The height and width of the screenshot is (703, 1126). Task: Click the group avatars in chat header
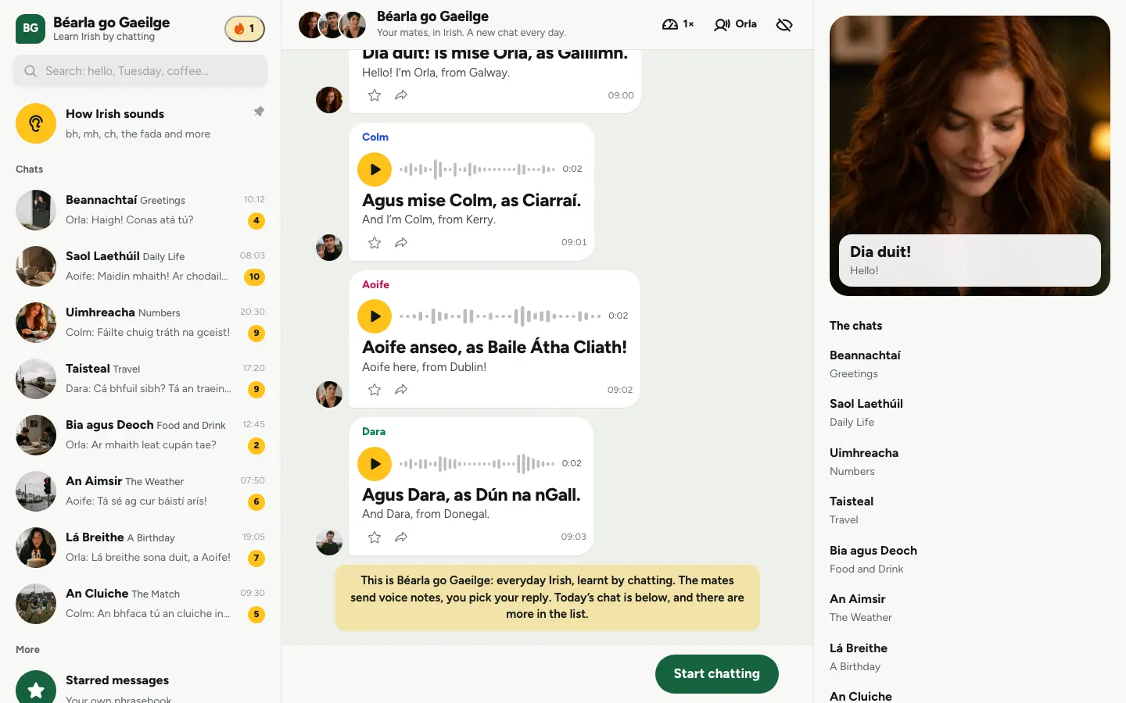[332, 25]
